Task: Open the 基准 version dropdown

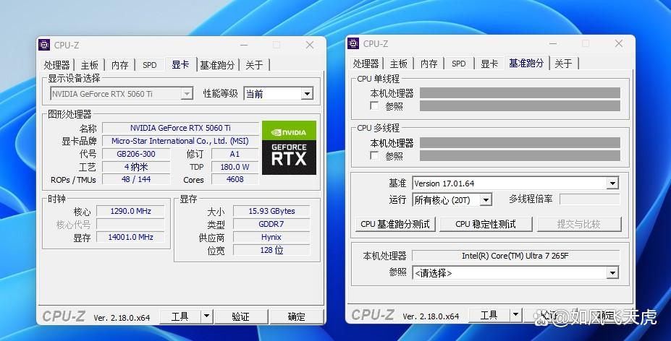Action: pos(612,184)
